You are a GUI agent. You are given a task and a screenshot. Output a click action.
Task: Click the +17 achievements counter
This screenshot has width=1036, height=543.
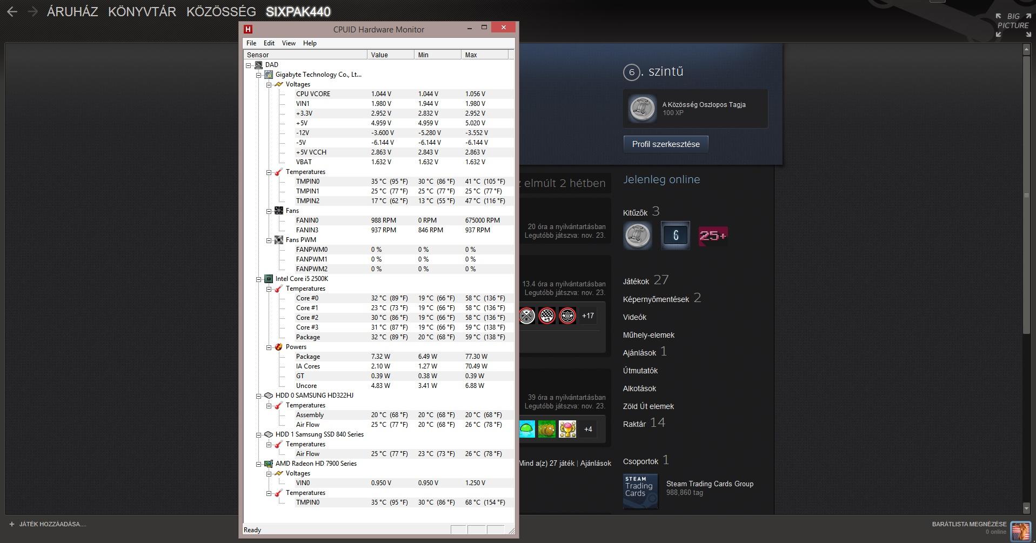tap(588, 316)
